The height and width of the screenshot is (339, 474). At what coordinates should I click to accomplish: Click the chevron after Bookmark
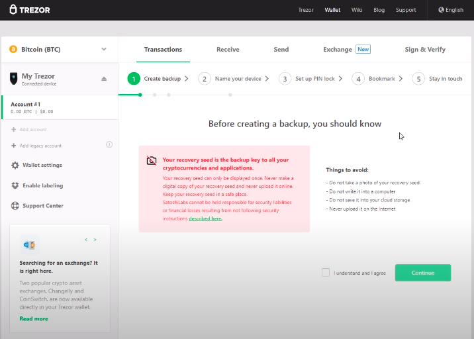[x=401, y=79]
